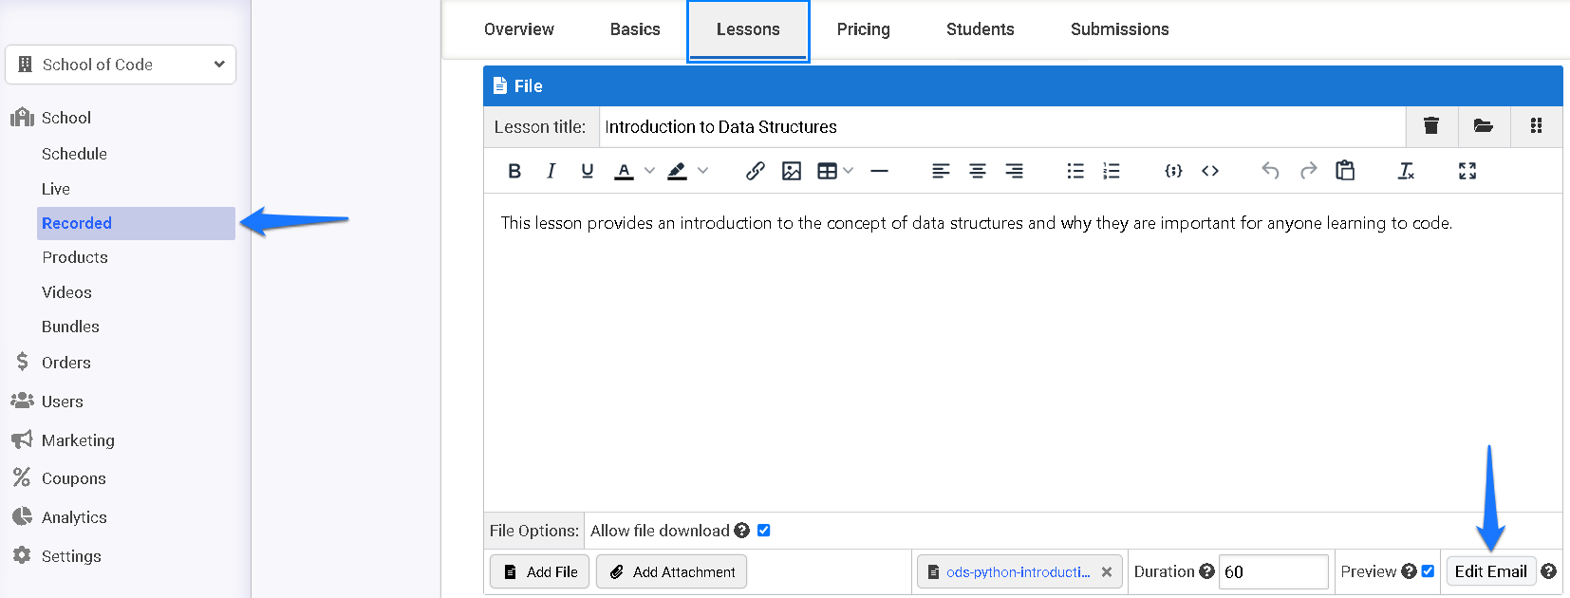This screenshot has width=1570, height=598.
Task: Open the Pricing tab
Action: [864, 29]
